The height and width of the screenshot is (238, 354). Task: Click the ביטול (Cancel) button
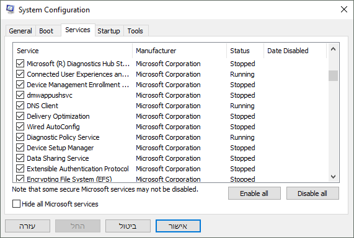(128, 226)
